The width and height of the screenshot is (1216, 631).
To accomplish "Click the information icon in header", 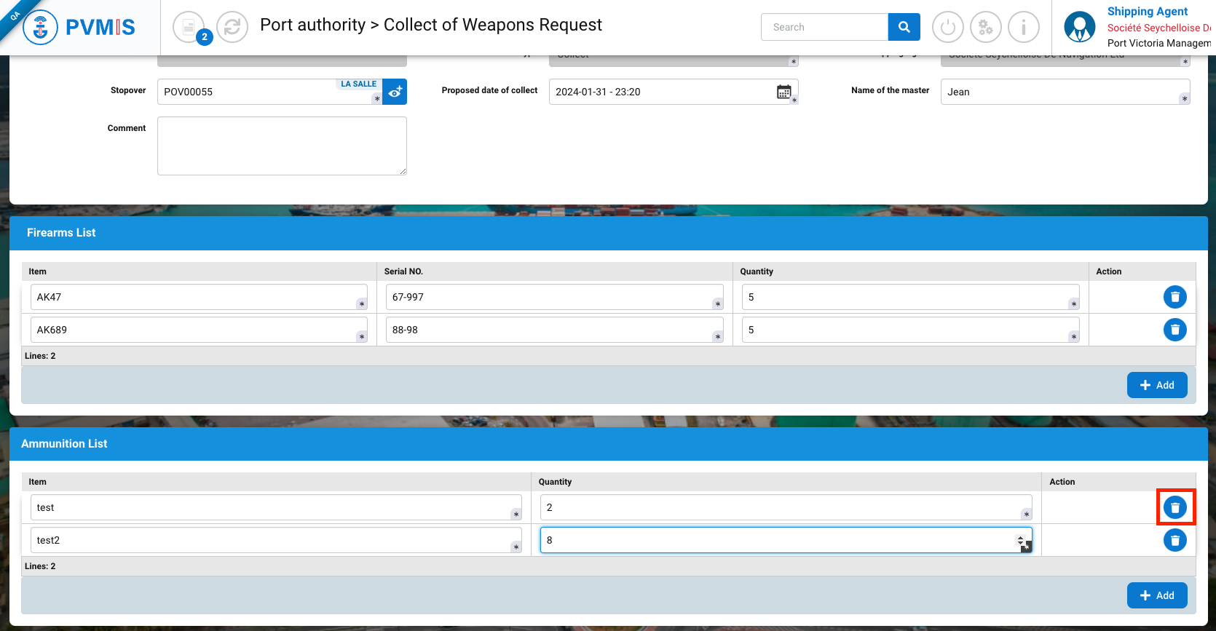I will click(x=1023, y=28).
